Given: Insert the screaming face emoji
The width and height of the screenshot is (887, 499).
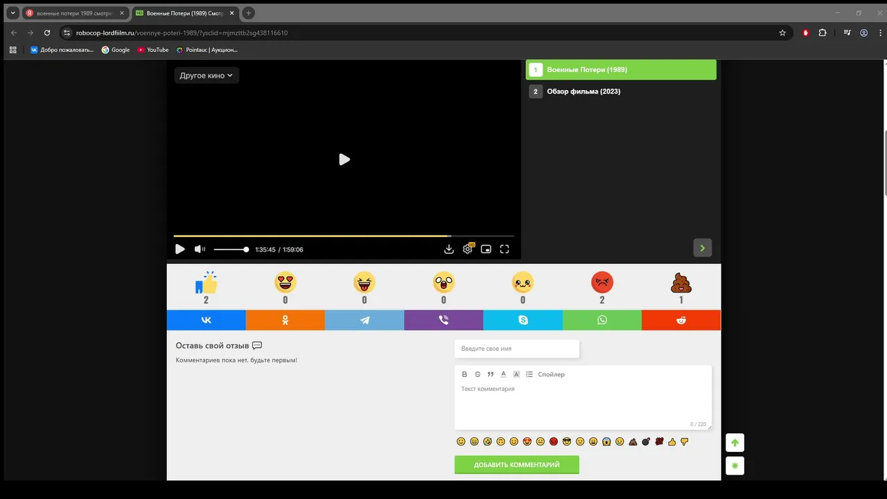Looking at the screenshot, I should (606, 441).
